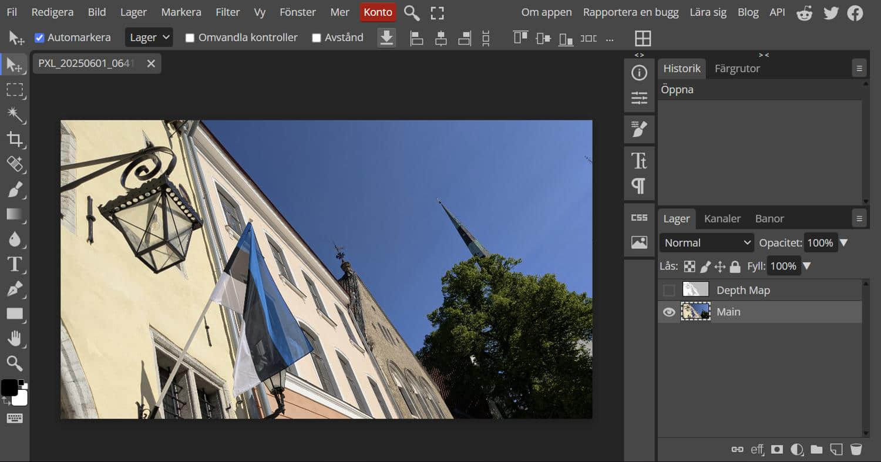The width and height of the screenshot is (881, 462).
Task: Expand the Opacitet slider arrow
Action: (x=843, y=242)
